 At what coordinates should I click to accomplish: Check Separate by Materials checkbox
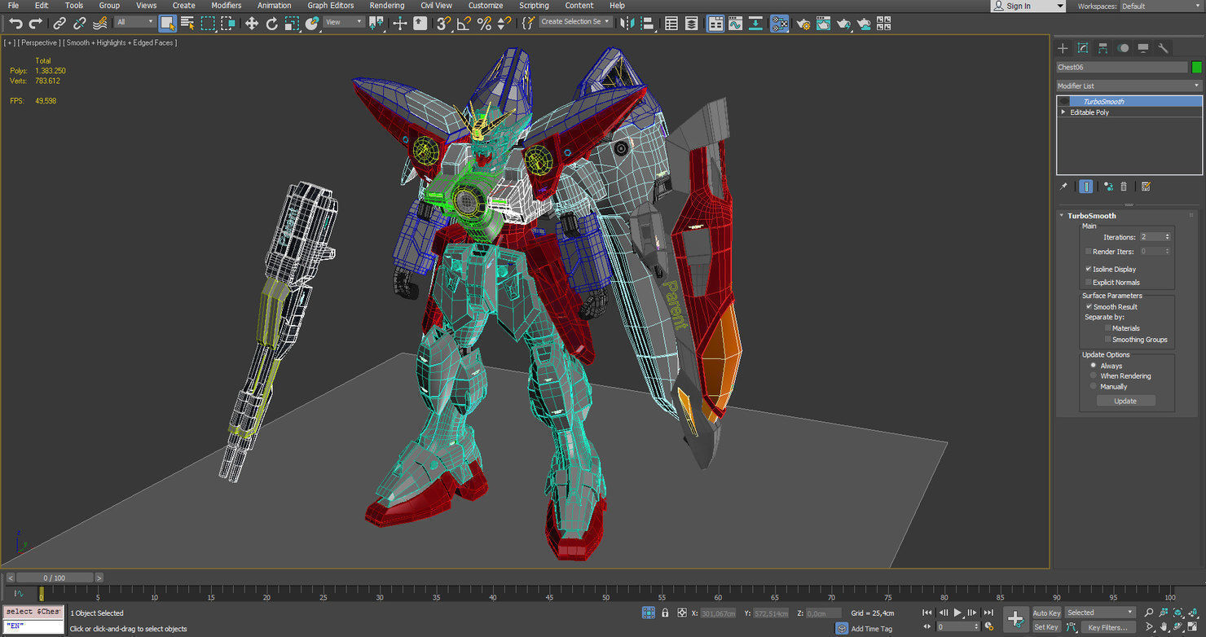[1107, 327]
